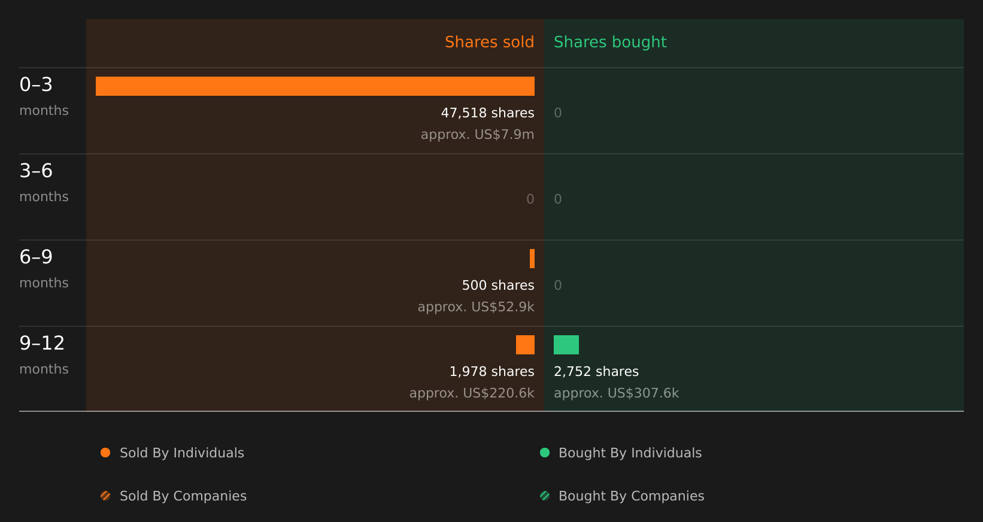Click the striped Bought By Companies legend icon
Viewport: 983px width, 522px height.
click(x=545, y=496)
